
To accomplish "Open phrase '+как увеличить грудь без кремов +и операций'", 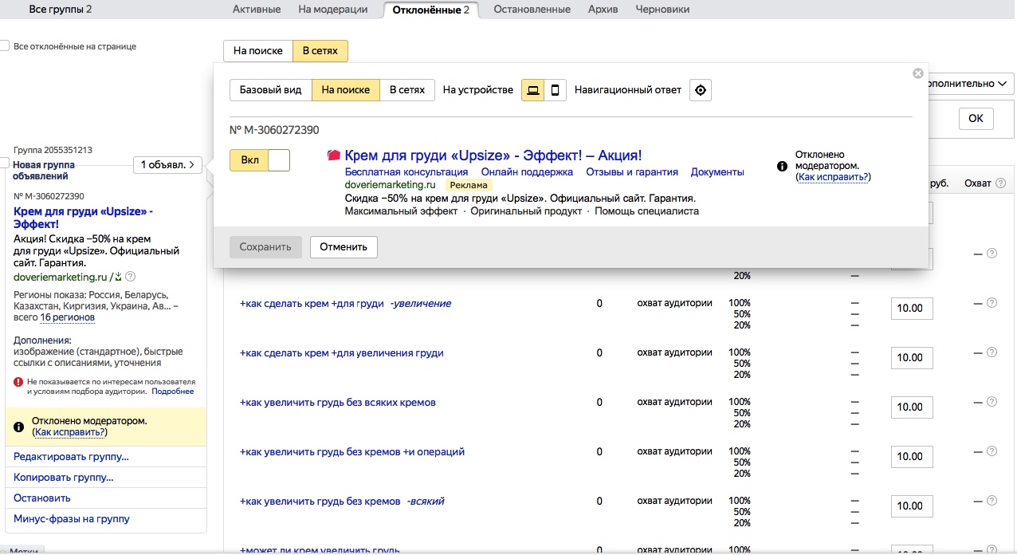I will pyautogui.click(x=352, y=452).
